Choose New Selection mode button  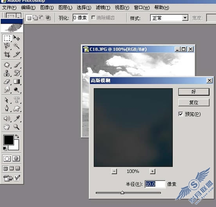tap(29, 18)
